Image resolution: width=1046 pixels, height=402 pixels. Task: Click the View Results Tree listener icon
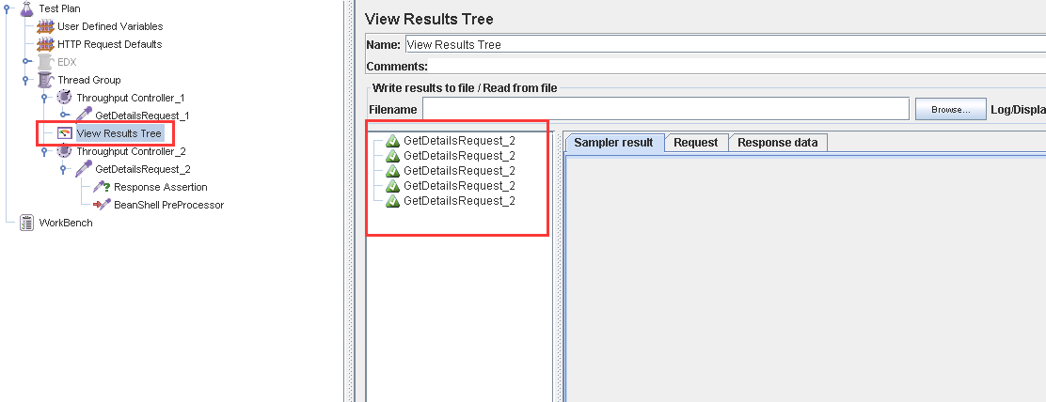click(x=64, y=133)
